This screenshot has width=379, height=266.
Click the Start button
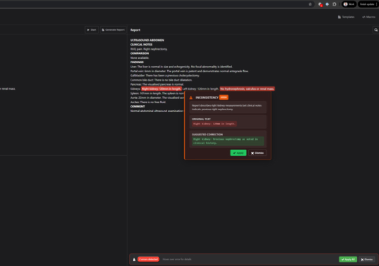pyautogui.click(x=92, y=30)
